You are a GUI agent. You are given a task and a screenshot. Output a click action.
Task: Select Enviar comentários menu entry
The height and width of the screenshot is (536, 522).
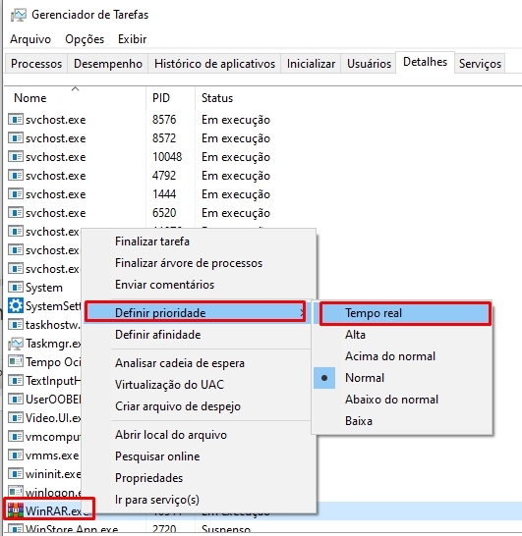199,285
